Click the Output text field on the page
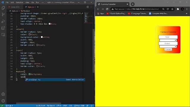This screenshot has width=190, height=107. tap(168, 43)
